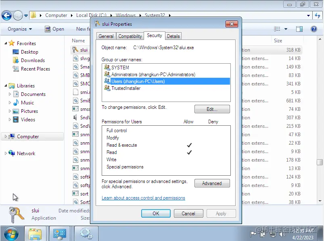Select Administrators in group list
Image resolution: width=324 pixels, height=241 pixels.
pyautogui.click(x=167, y=74)
